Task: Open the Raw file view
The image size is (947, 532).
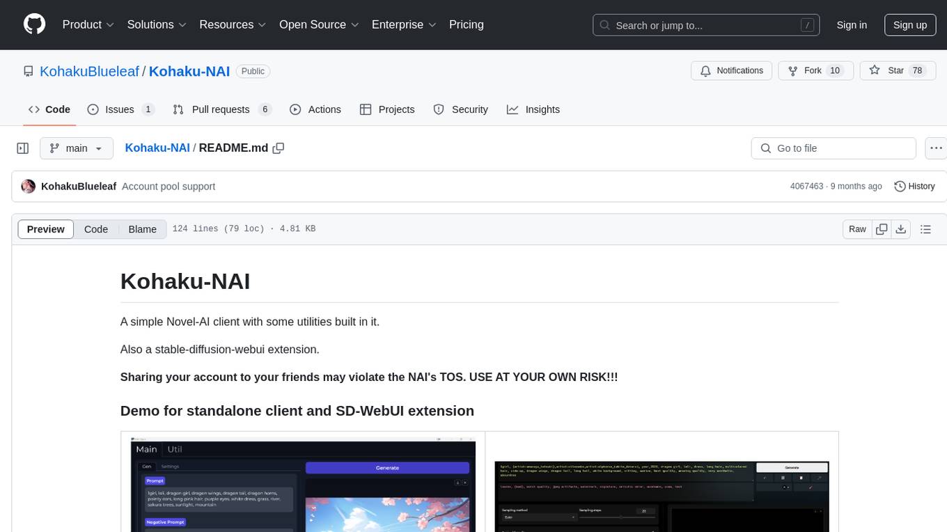Action: [x=857, y=229]
